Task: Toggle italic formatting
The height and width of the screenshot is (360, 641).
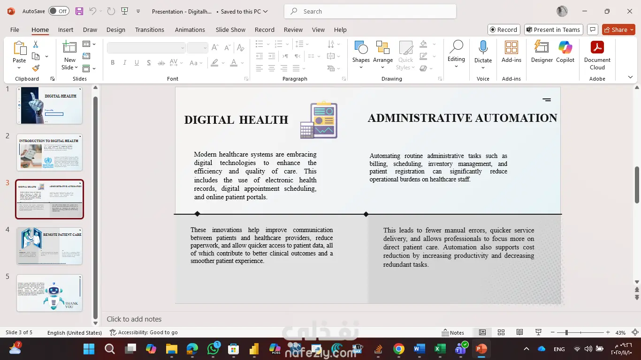Action: tap(124, 62)
